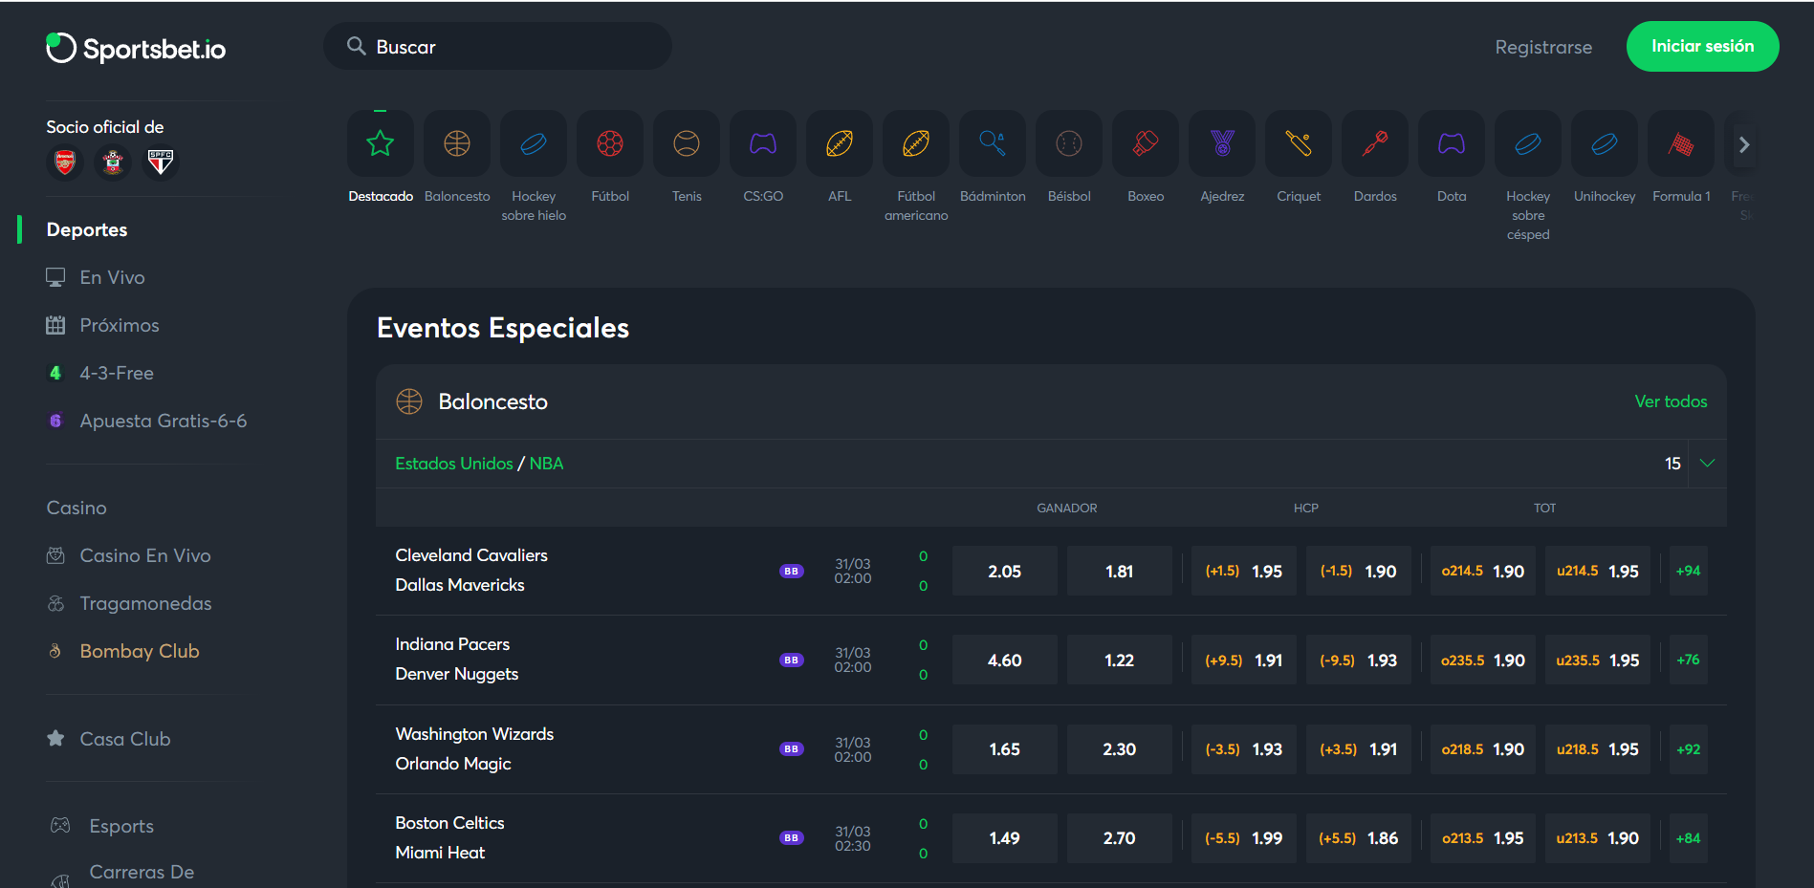Expand +94 more markets for Cavaliers game
This screenshot has width=1814, height=888.
point(1688,571)
